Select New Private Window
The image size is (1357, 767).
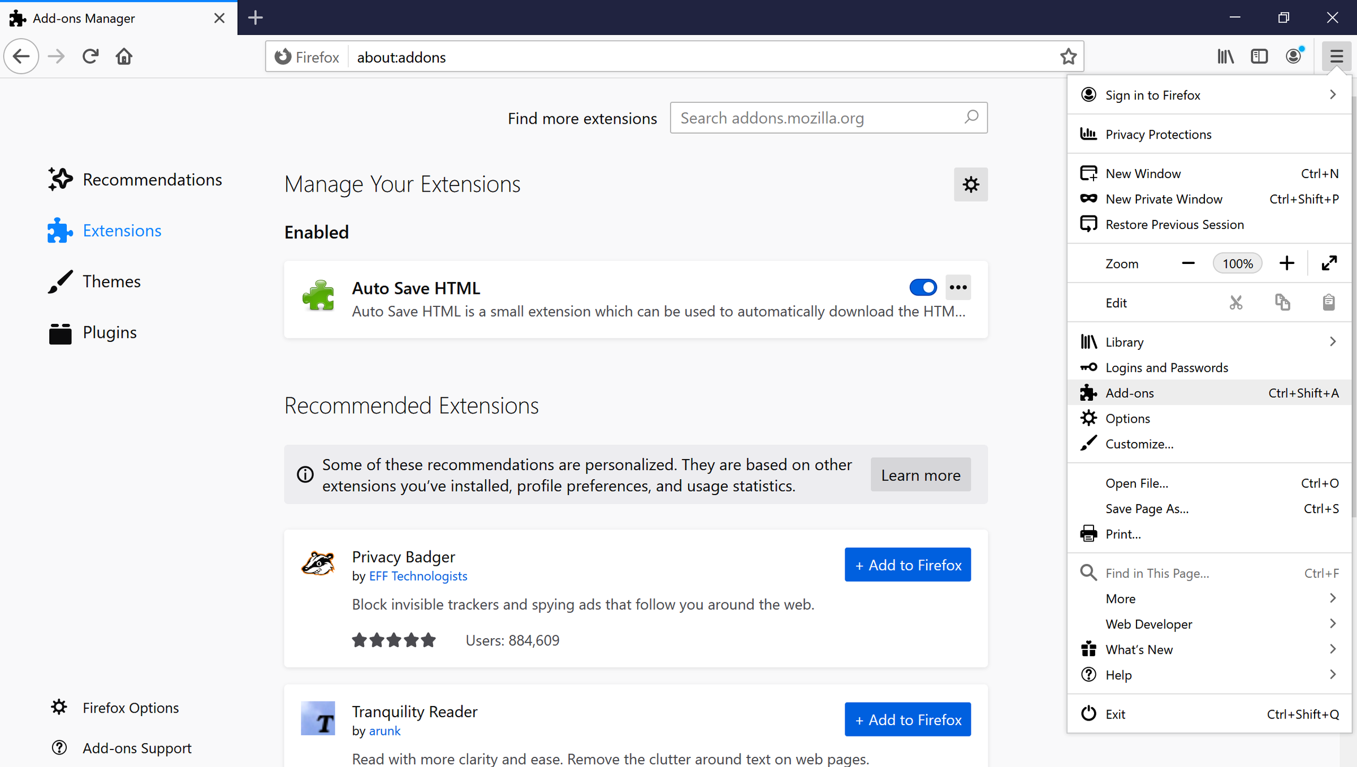(x=1209, y=199)
